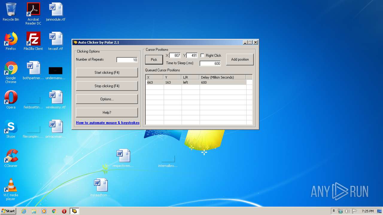383x215 pixels.
Task: Click the Help? button
Action: 107,113
